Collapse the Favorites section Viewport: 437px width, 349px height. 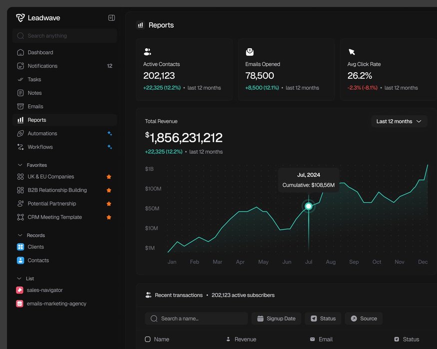pos(20,165)
